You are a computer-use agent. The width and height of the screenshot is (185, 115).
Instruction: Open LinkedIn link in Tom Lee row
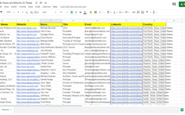(x=127, y=92)
